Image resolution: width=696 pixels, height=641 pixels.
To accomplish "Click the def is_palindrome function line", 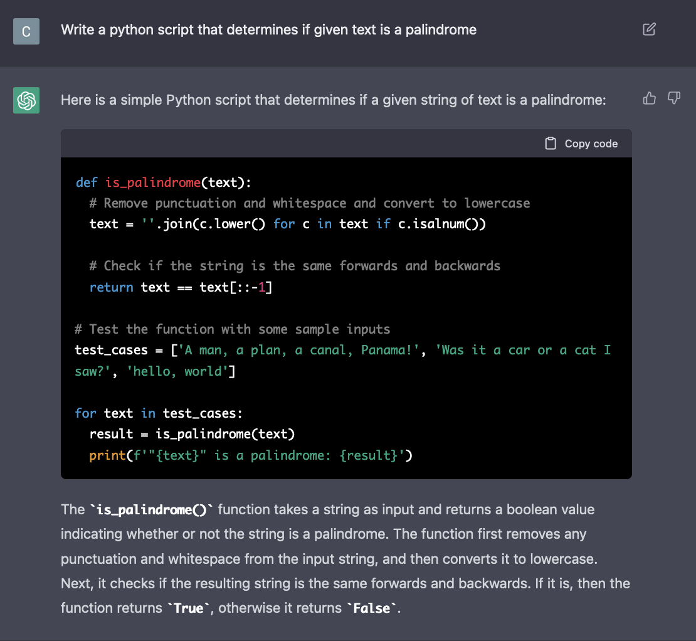I will click(x=164, y=183).
